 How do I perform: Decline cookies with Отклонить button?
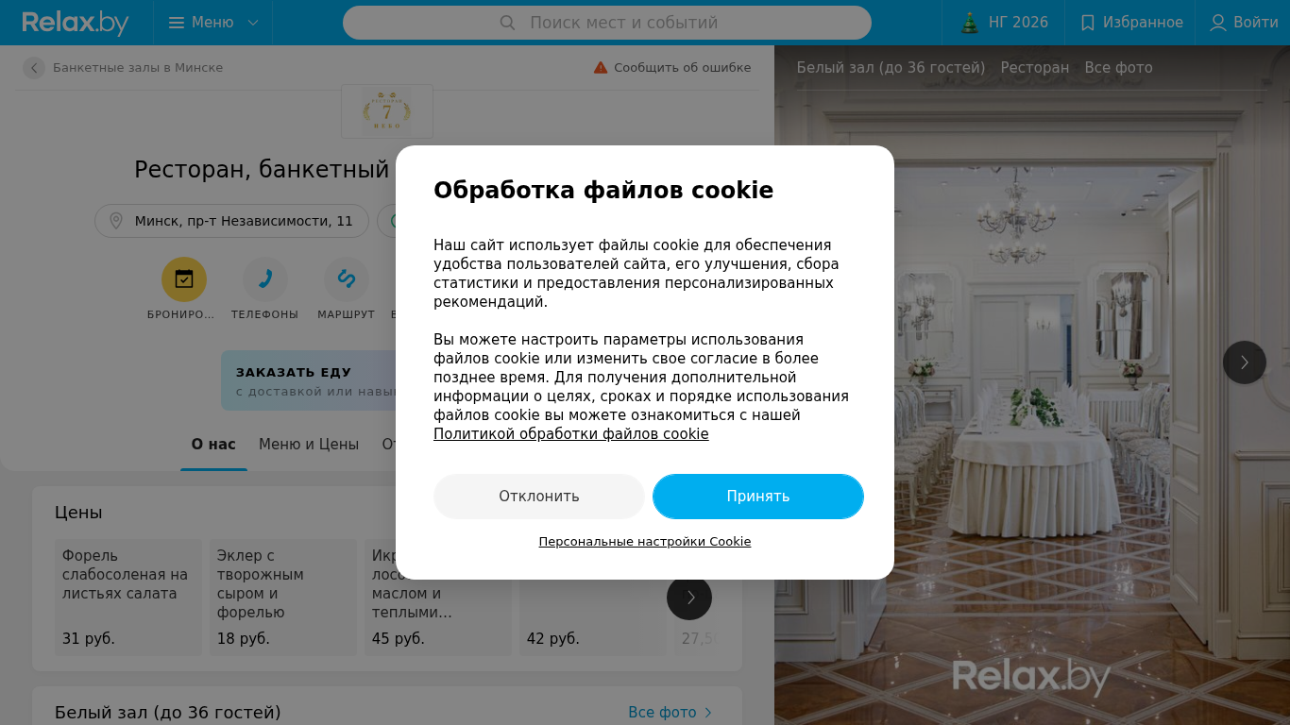click(x=539, y=497)
